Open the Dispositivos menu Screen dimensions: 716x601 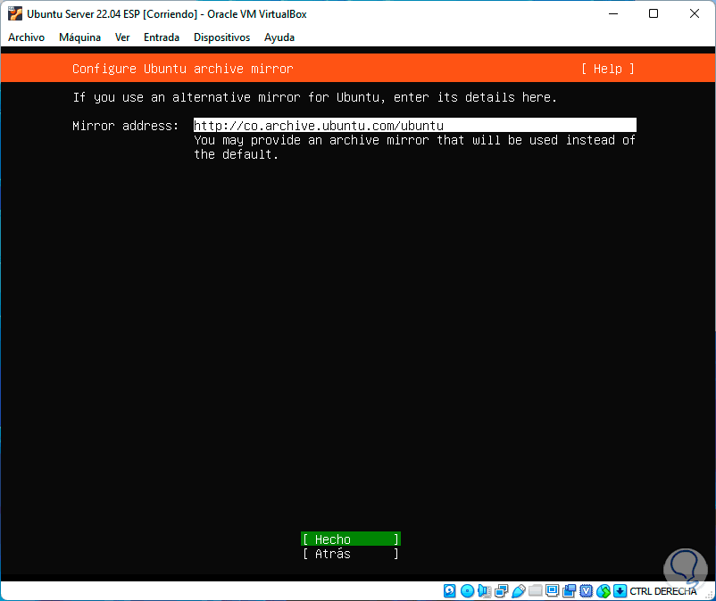(x=221, y=37)
